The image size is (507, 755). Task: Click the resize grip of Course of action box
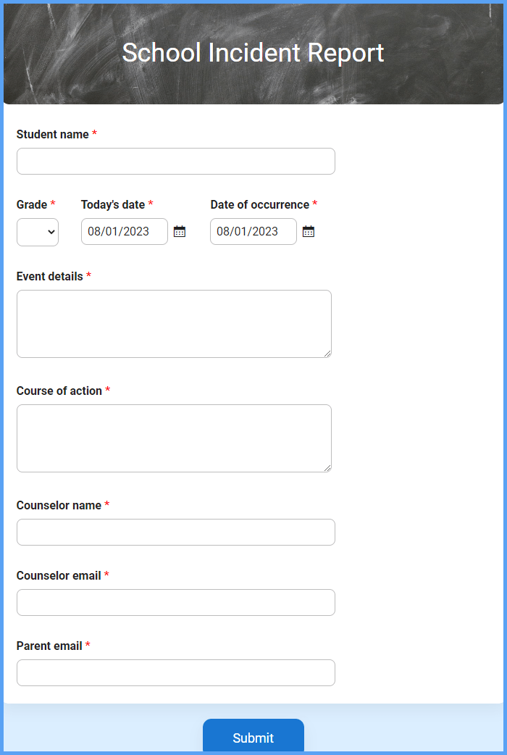point(327,468)
